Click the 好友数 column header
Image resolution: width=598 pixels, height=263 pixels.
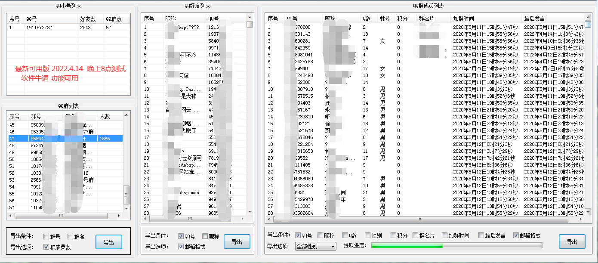point(88,19)
